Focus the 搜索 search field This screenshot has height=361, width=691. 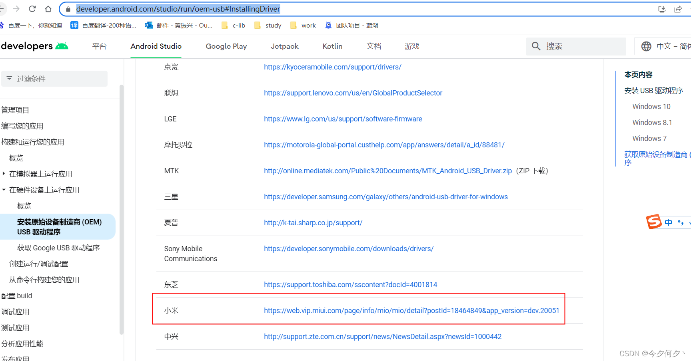(576, 46)
